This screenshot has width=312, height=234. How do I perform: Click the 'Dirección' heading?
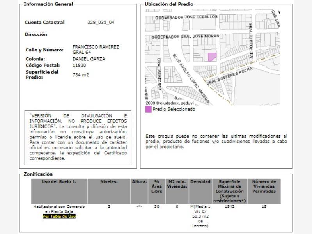coord(36,34)
